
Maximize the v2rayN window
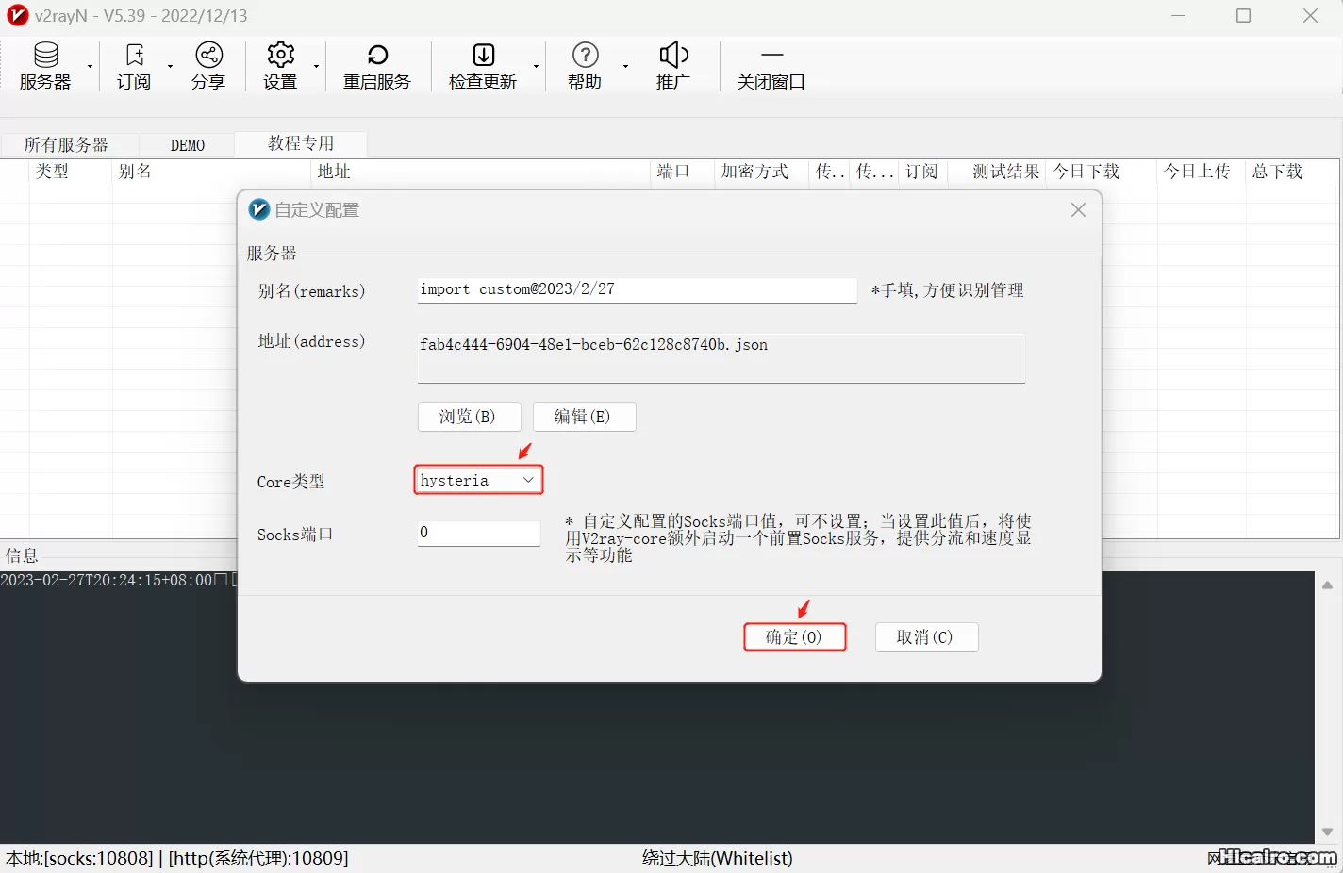[1244, 16]
